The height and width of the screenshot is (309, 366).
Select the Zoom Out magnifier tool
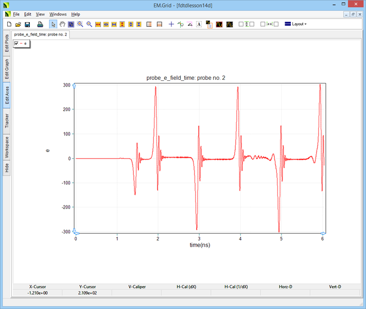pyautogui.click(x=89, y=24)
